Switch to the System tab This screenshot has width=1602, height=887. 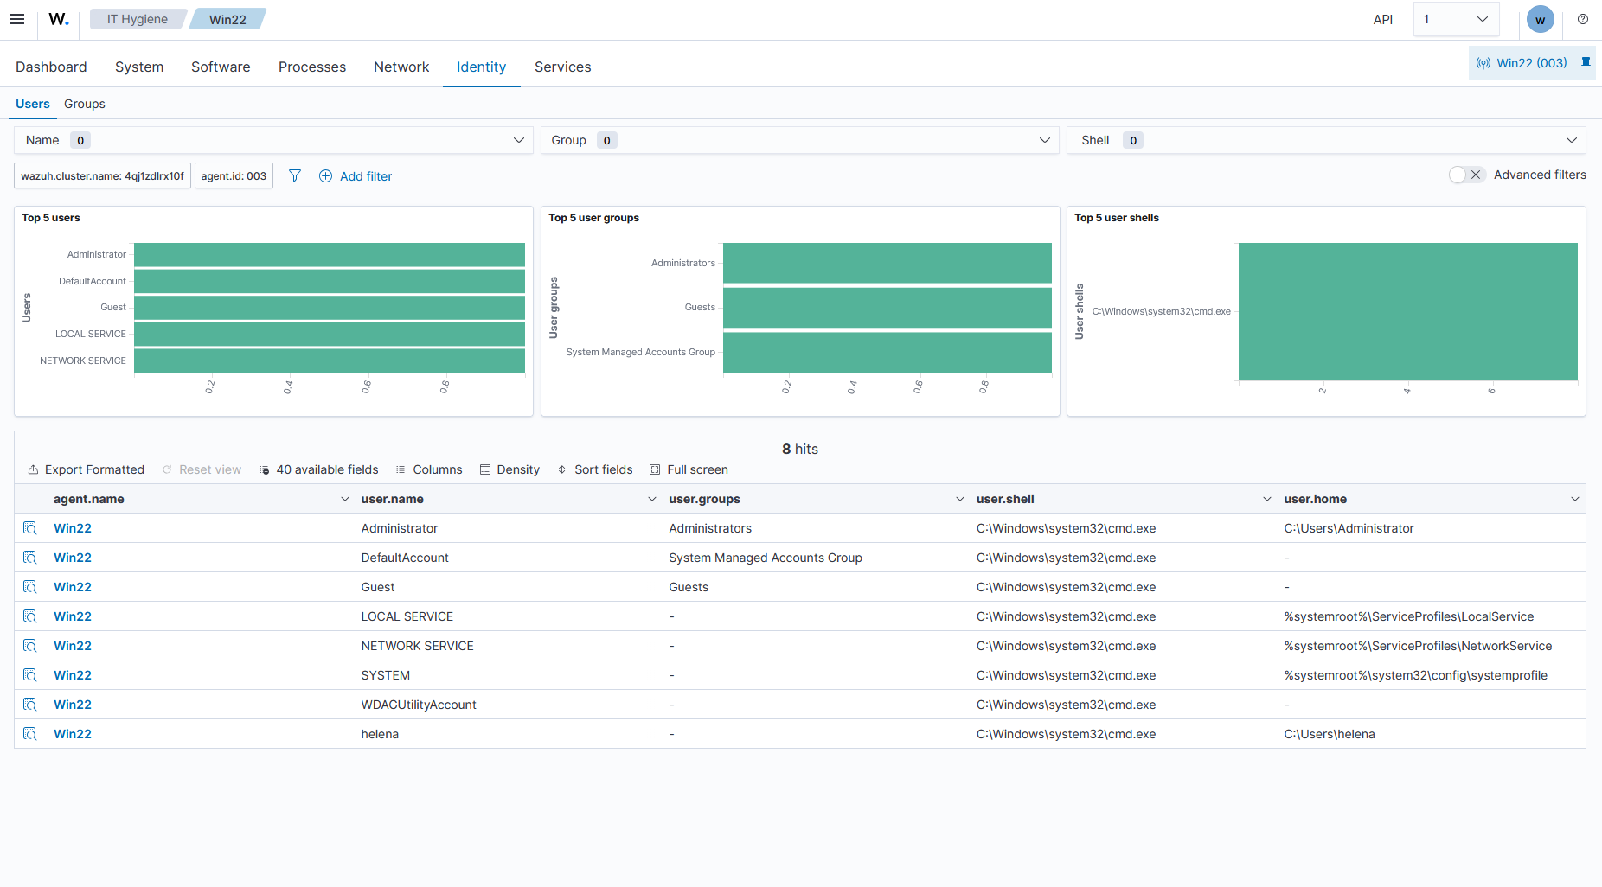[x=139, y=67]
